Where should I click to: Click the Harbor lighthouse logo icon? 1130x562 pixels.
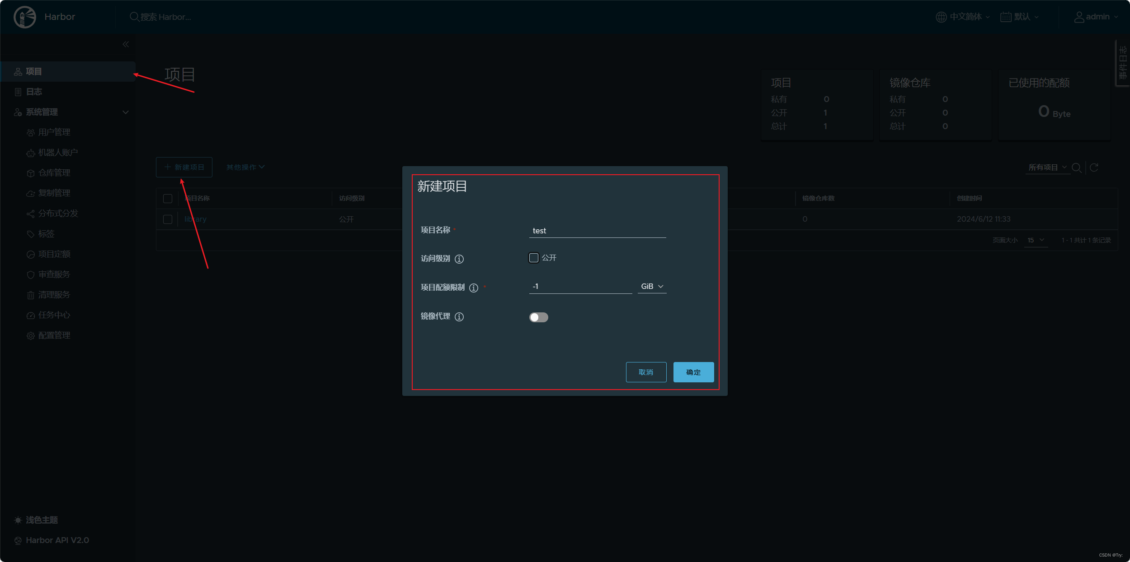[25, 17]
